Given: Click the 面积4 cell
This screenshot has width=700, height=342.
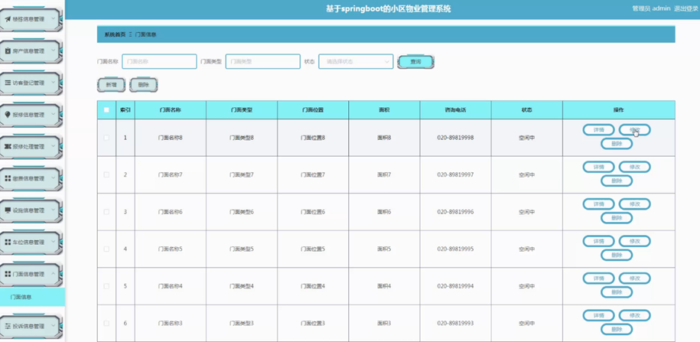Looking at the screenshot, I should [x=384, y=285].
